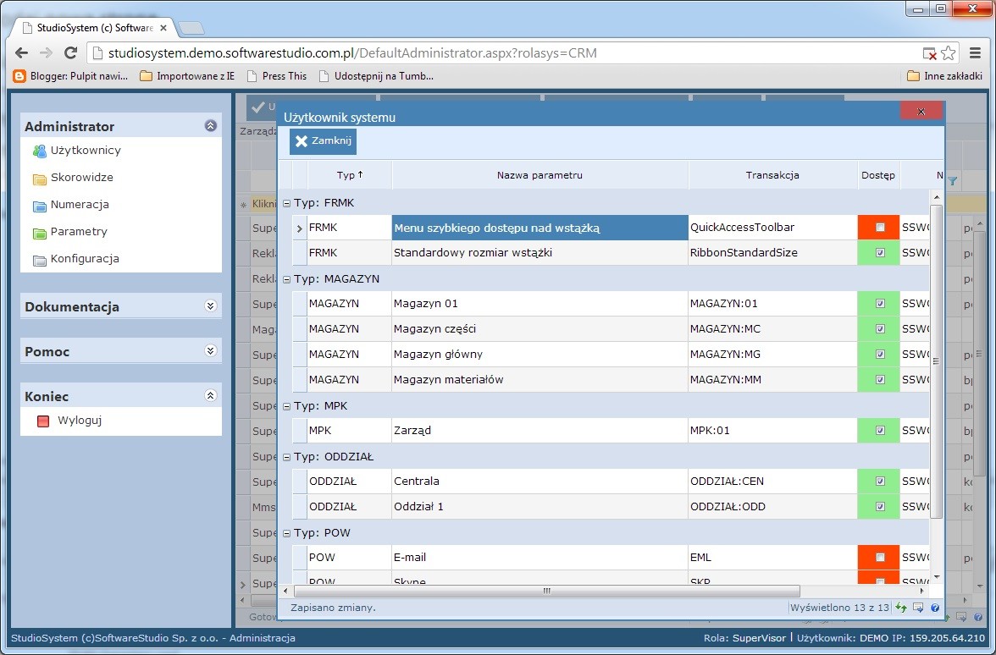The image size is (996, 655).
Task: Click the dialog's horizontal scrollbar thumb
Action: pyautogui.click(x=546, y=591)
